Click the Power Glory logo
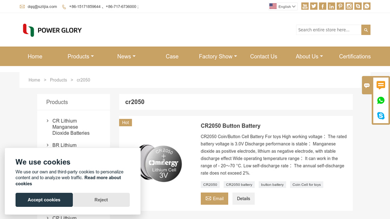This screenshot has height=219, width=390. coord(52,30)
